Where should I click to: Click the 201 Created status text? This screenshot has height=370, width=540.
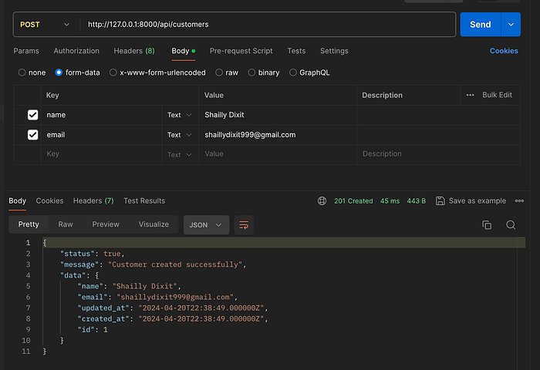pyautogui.click(x=353, y=201)
